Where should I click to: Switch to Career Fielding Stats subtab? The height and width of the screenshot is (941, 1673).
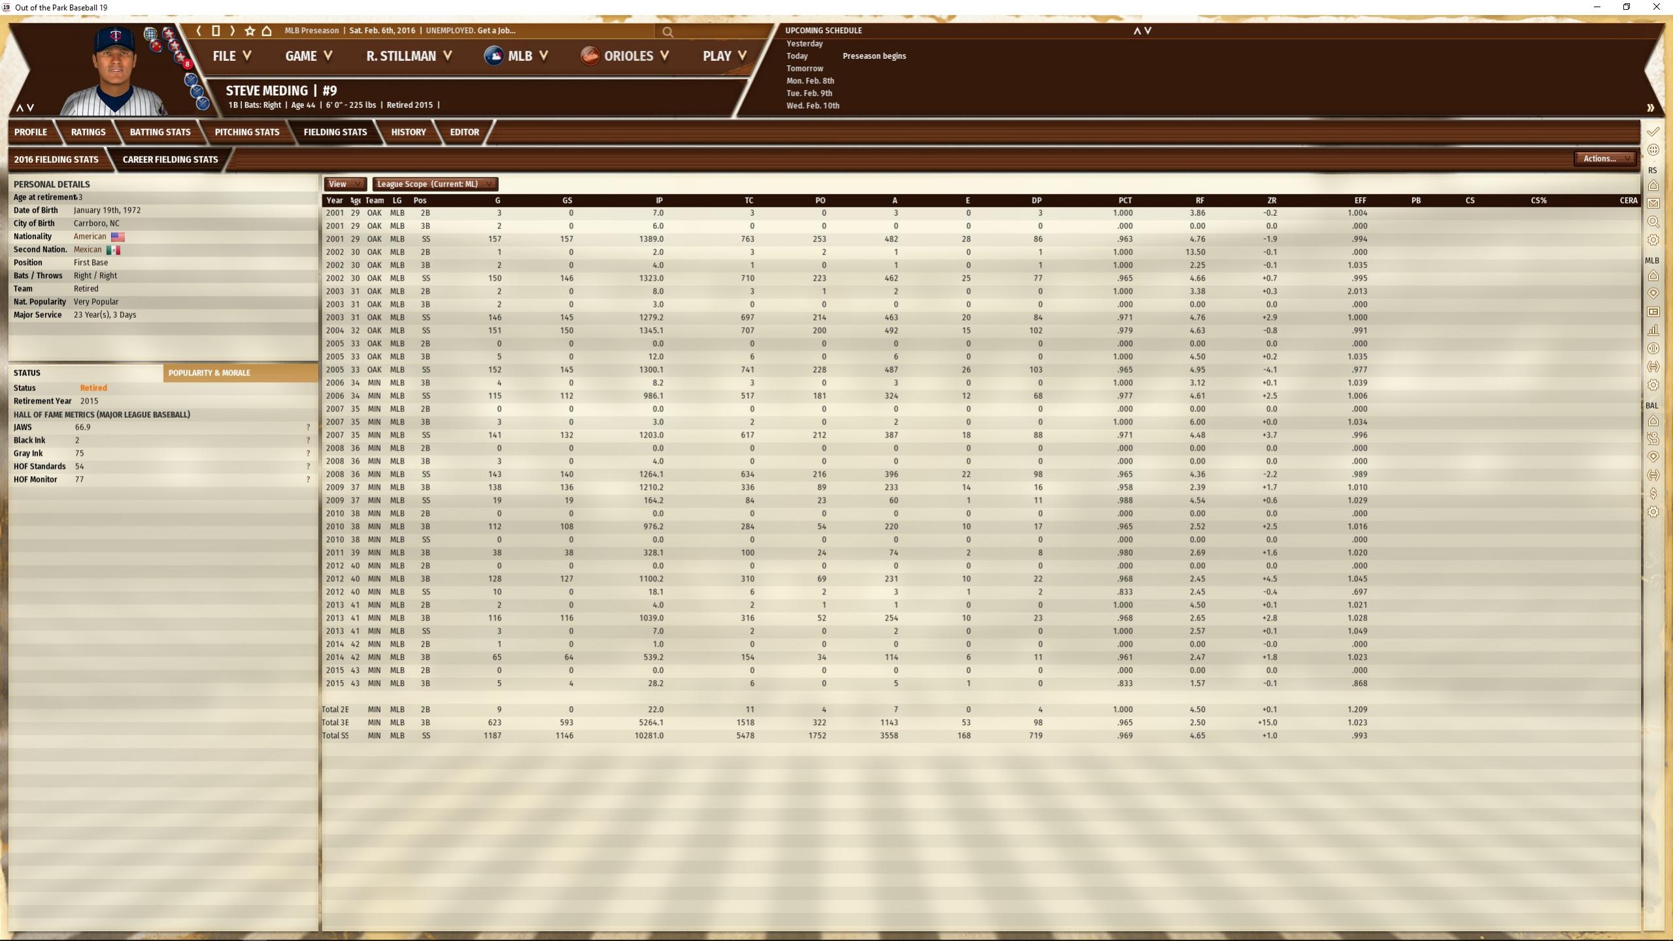pyautogui.click(x=170, y=160)
